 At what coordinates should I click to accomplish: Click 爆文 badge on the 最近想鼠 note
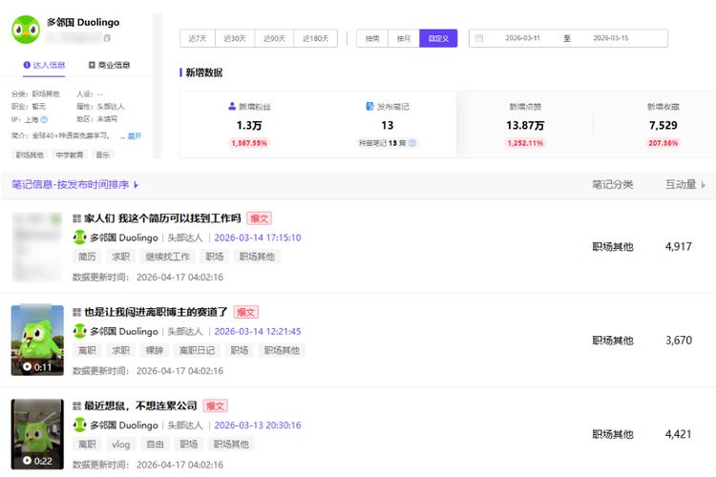215,405
